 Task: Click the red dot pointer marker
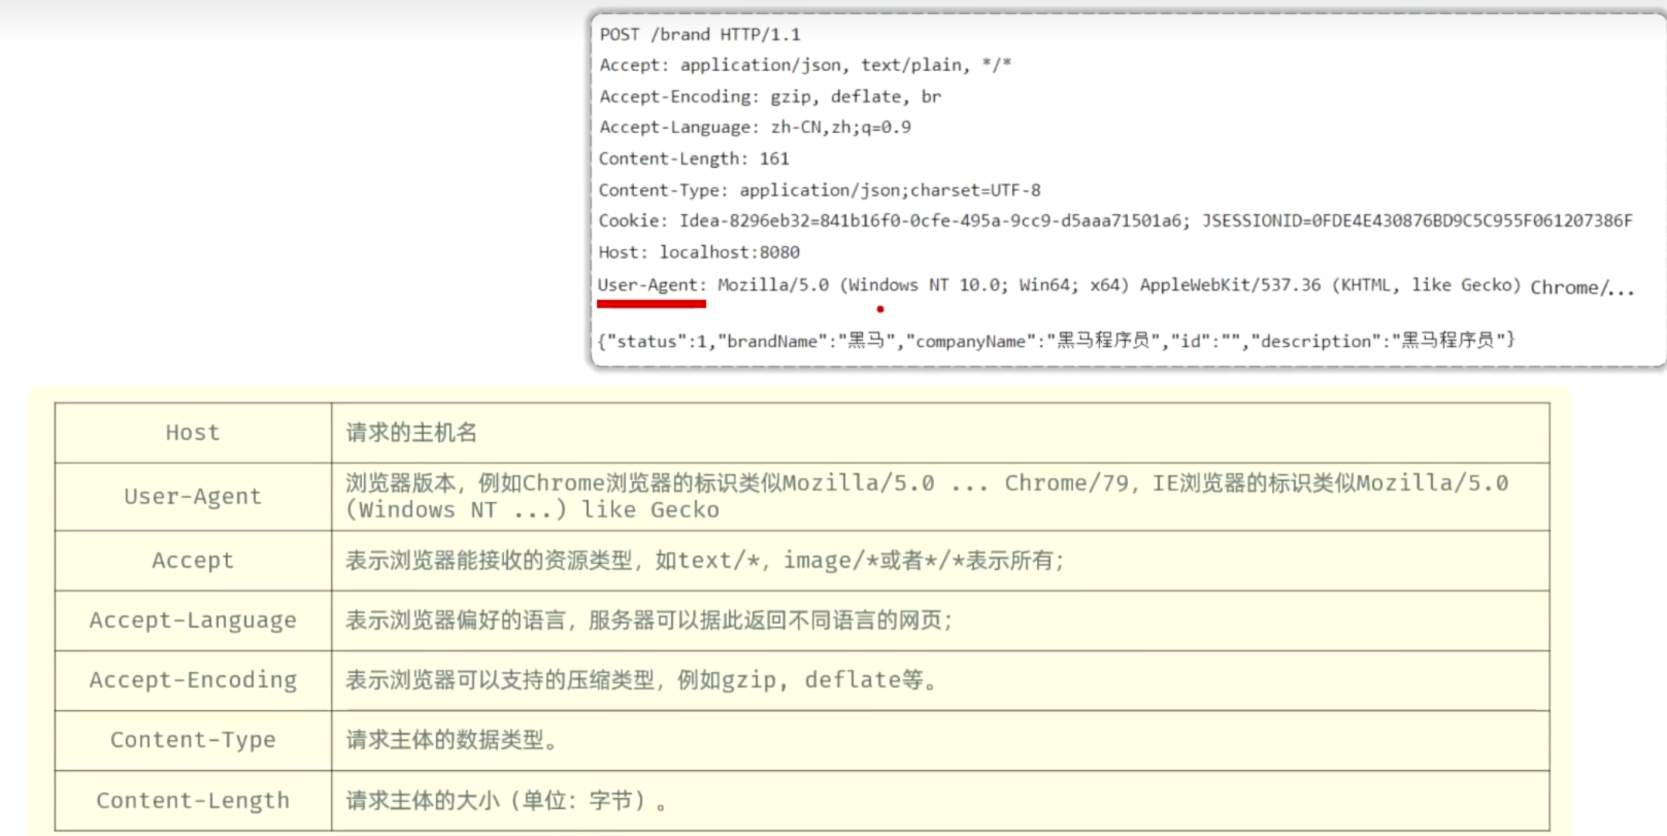click(x=880, y=309)
